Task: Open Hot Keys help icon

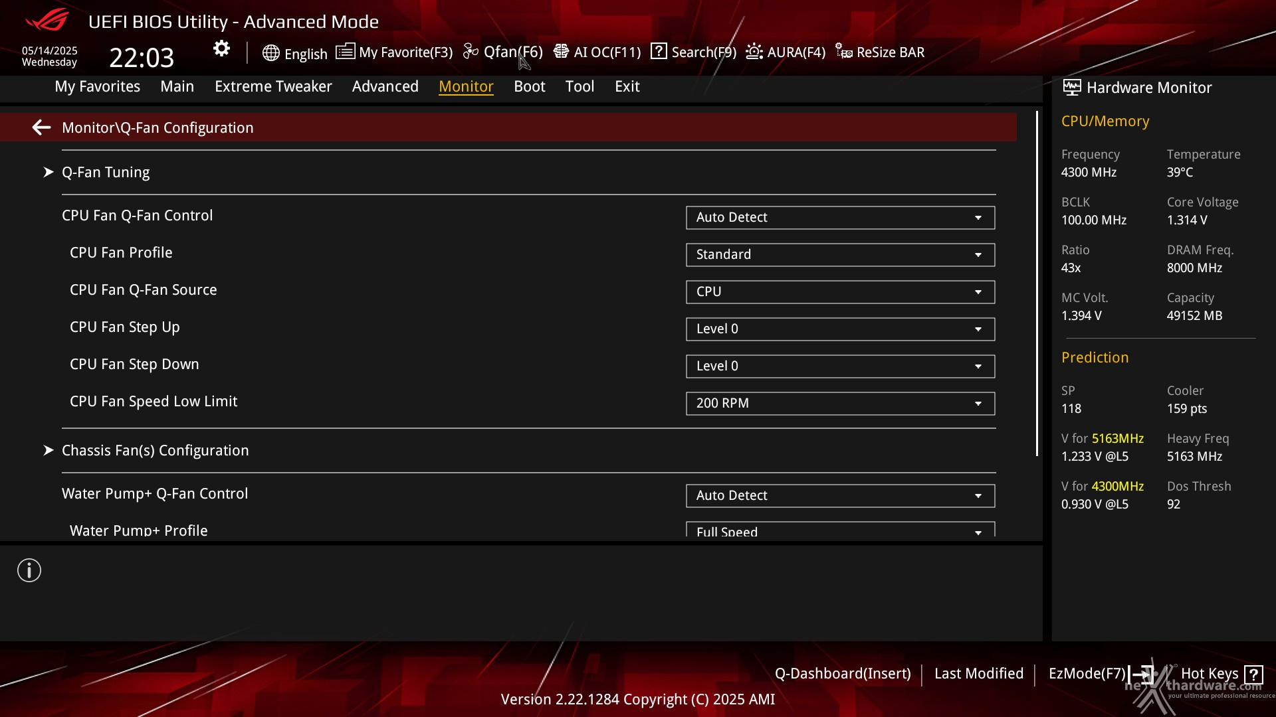Action: [x=1253, y=675]
